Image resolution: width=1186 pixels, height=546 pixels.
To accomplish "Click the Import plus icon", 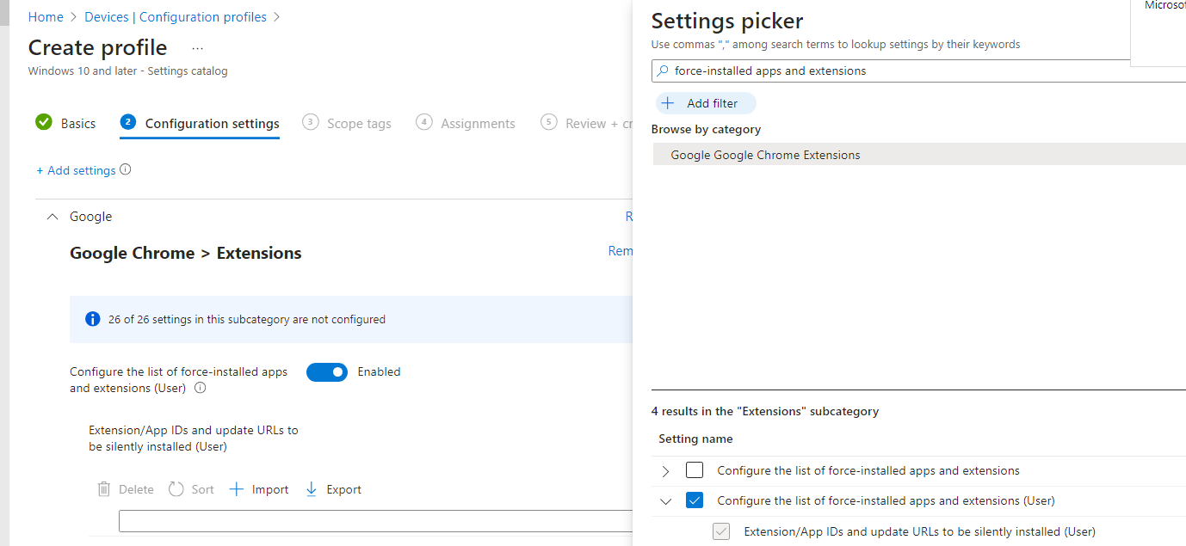I will (x=237, y=489).
